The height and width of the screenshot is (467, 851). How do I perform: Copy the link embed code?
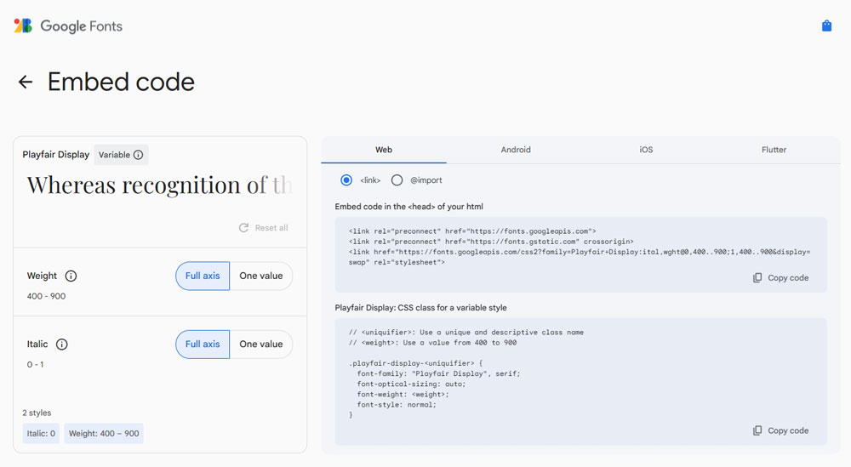780,278
